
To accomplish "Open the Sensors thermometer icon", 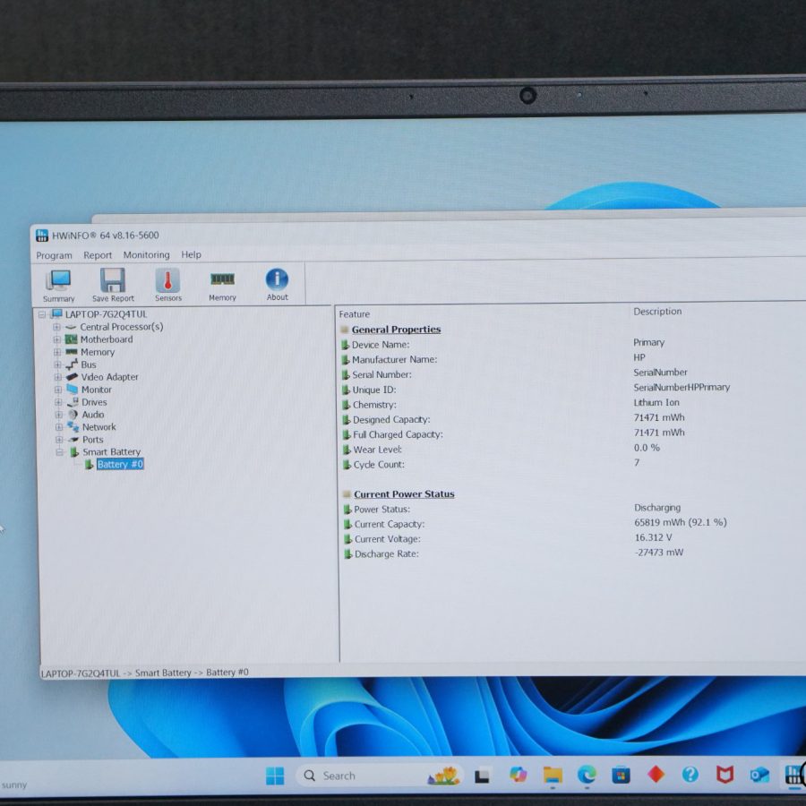I will click(x=168, y=285).
